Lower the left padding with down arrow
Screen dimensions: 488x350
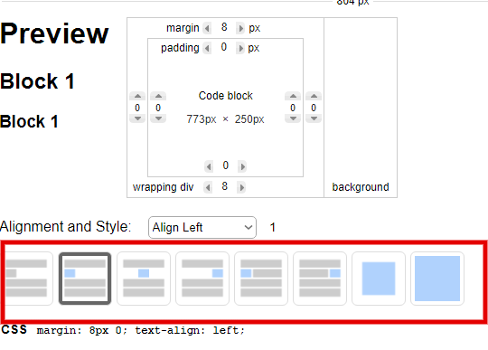tap(158, 118)
